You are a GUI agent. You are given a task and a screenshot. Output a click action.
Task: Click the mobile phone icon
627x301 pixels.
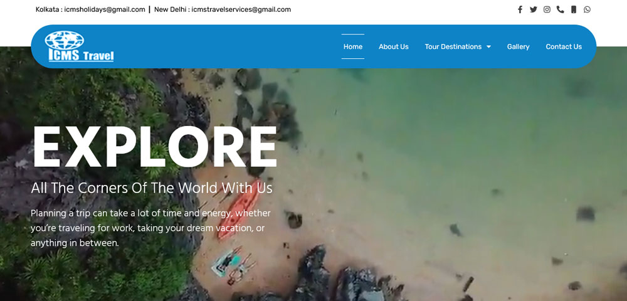pos(574,9)
